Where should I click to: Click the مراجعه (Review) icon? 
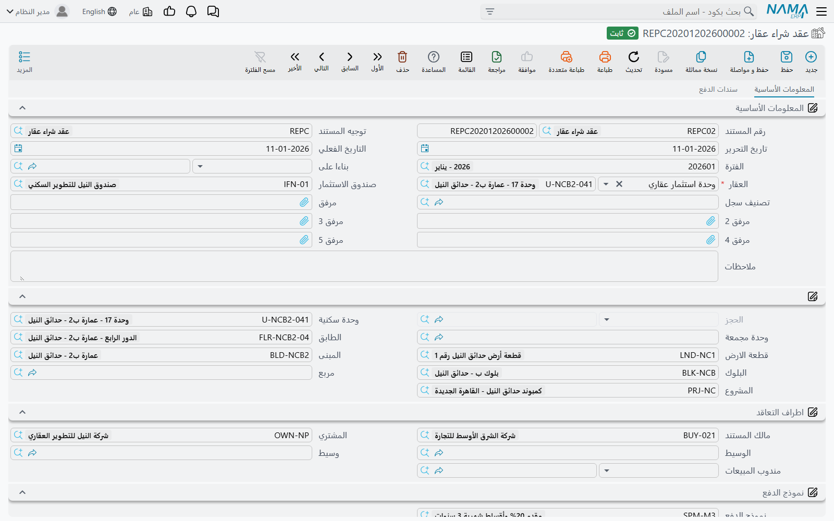pos(497,57)
